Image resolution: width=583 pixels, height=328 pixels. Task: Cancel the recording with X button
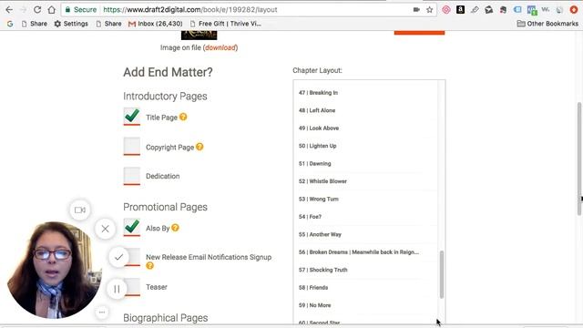point(106,229)
